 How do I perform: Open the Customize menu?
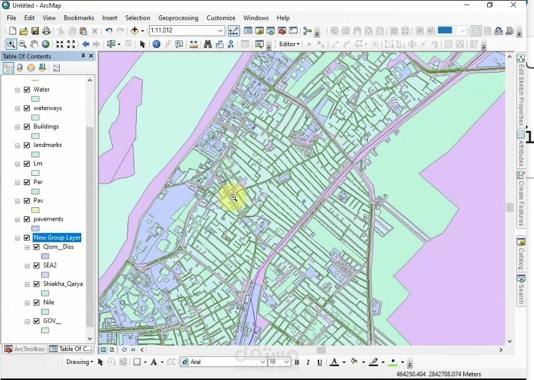pos(220,18)
